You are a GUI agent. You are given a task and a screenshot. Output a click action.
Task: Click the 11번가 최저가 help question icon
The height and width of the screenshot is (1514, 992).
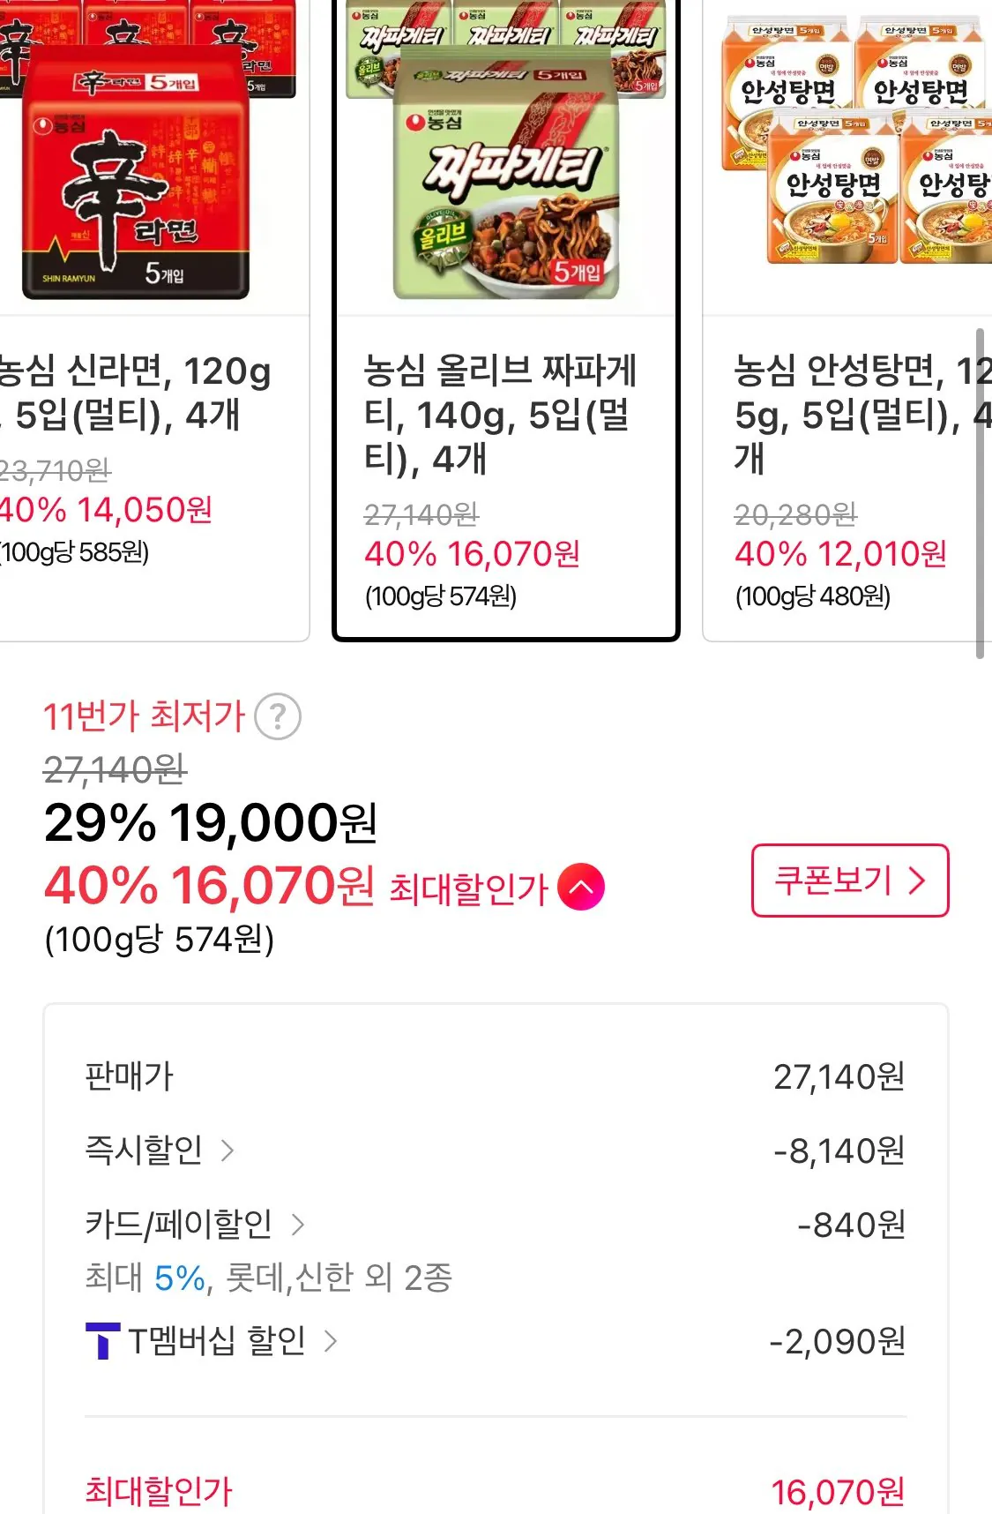coord(278,717)
